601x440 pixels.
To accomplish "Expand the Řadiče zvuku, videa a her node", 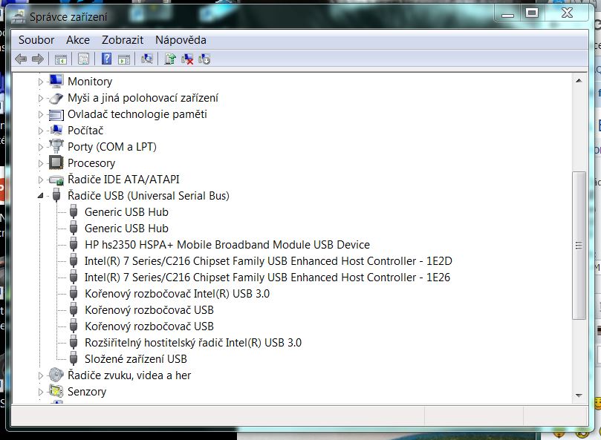I will pos(41,375).
